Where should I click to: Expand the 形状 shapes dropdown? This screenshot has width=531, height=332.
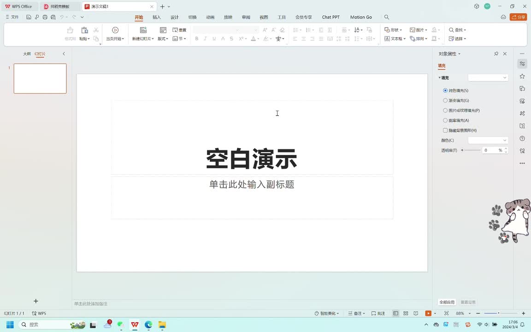pyautogui.click(x=394, y=30)
